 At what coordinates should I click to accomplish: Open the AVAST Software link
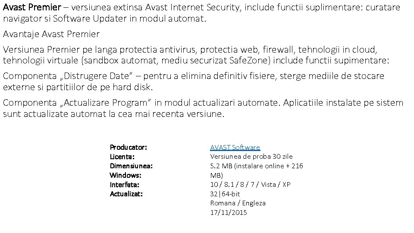(x=235, y=147)
